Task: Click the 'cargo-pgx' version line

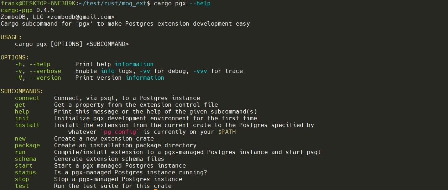Action: click(27, 10)
